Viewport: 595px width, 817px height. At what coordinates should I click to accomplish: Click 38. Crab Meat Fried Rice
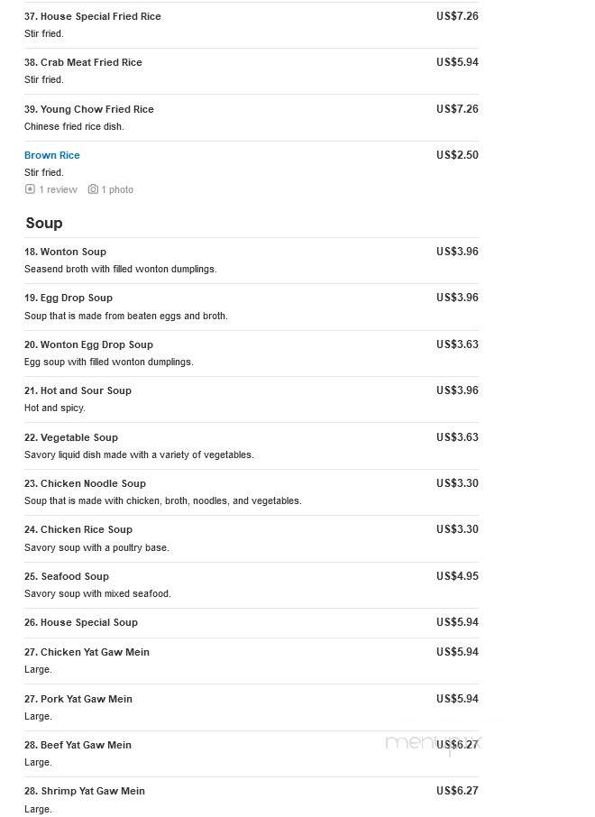[83, 62]
